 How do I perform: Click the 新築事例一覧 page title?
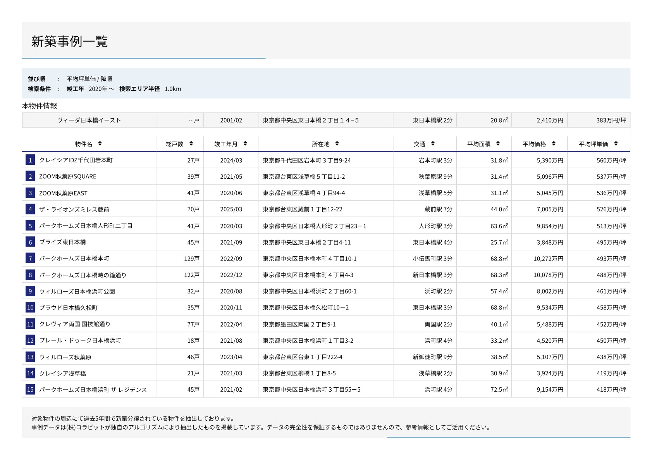tap(69, 41)
